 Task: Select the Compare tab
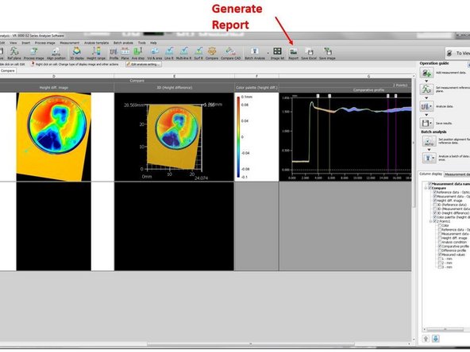[8, 71]
